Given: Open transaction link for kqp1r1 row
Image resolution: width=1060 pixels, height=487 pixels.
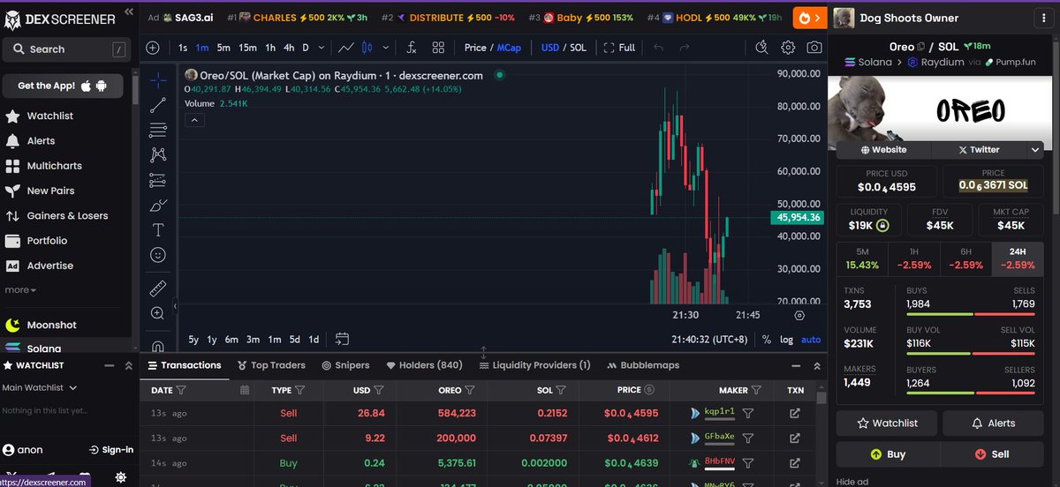Looking at the screenshot, I should [794, 413].
